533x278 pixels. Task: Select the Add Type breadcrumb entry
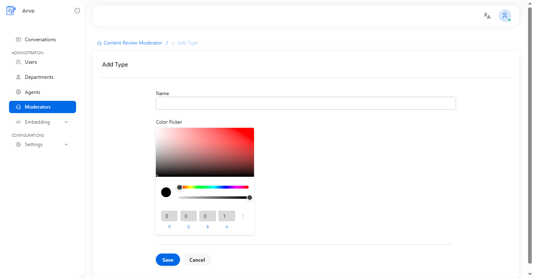[184, 42]
